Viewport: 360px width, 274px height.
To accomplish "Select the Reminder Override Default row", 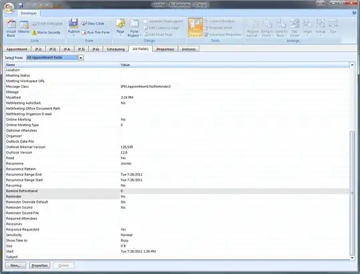I will point(177,202).
